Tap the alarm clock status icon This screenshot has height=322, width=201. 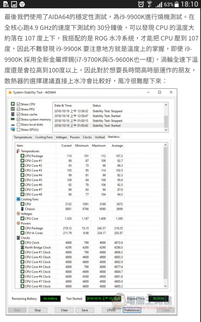141,4
